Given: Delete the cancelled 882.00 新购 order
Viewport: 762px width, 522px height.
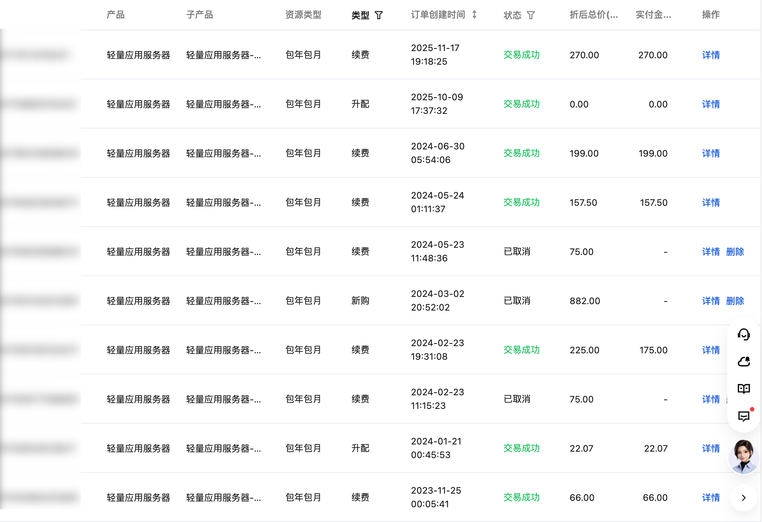Looking at the screenshot, I should coord(735,301).
